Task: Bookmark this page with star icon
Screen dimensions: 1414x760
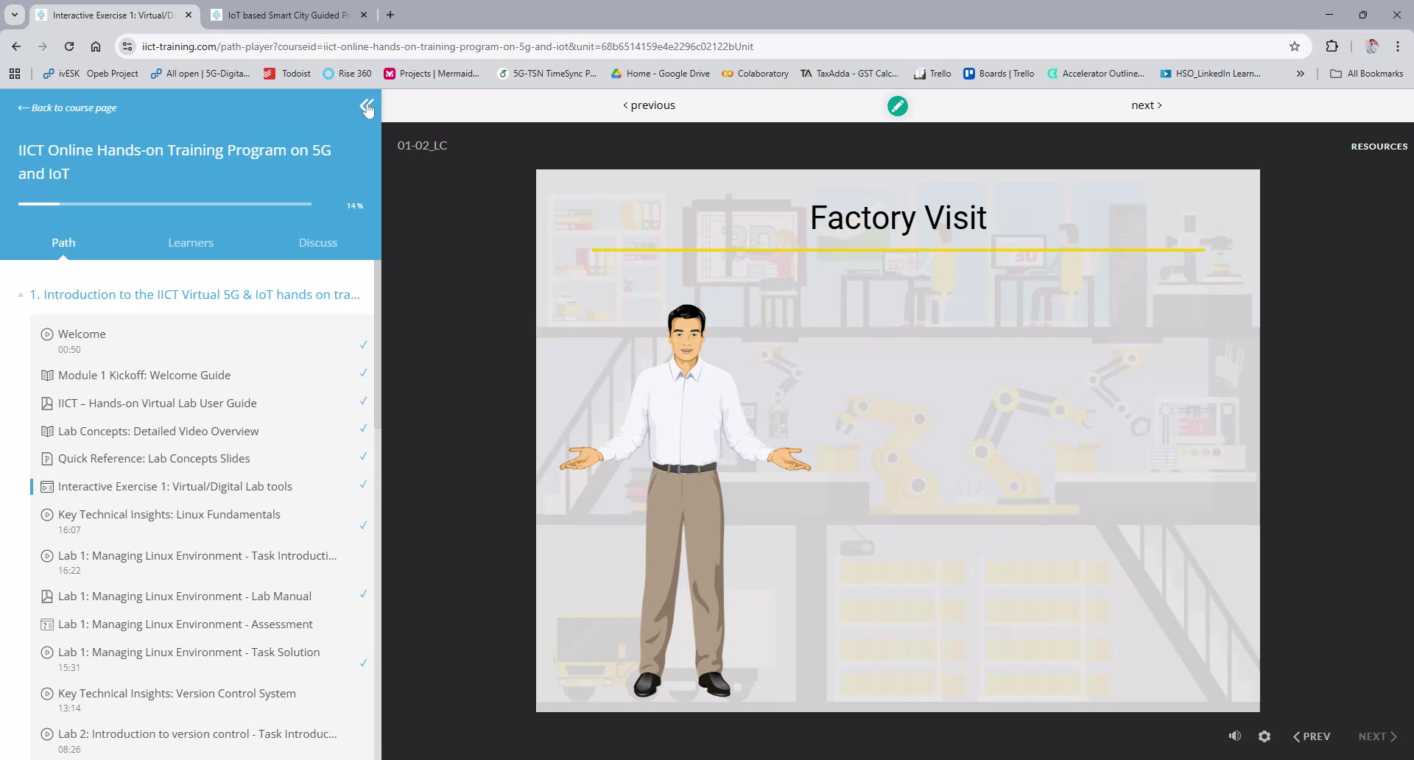Action: pyautogui.click(x=1294, y=46)
